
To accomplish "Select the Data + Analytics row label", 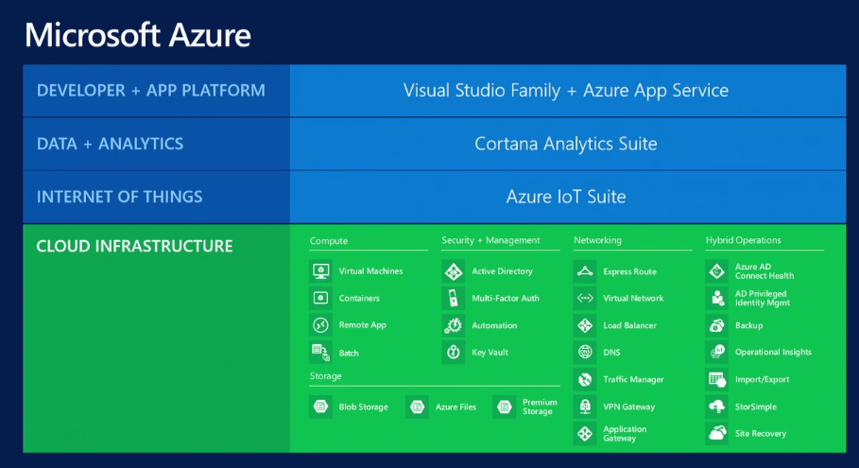I will (110, 144).
